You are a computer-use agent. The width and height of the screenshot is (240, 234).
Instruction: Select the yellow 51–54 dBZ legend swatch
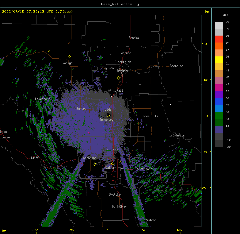219,60
